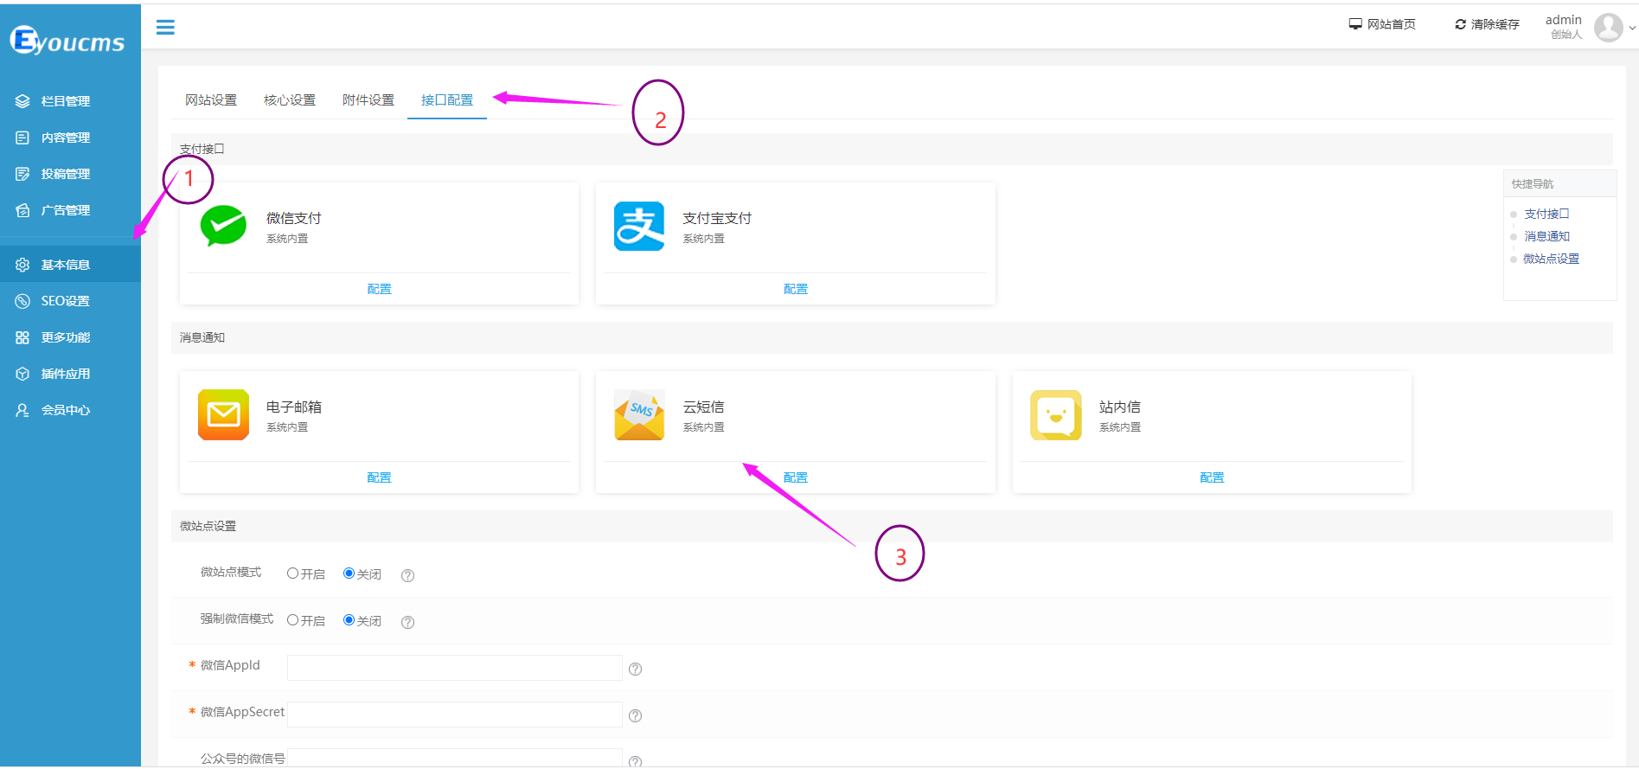
Task: Click the 站内信 card title
Action: click(x=1120, y=407)
